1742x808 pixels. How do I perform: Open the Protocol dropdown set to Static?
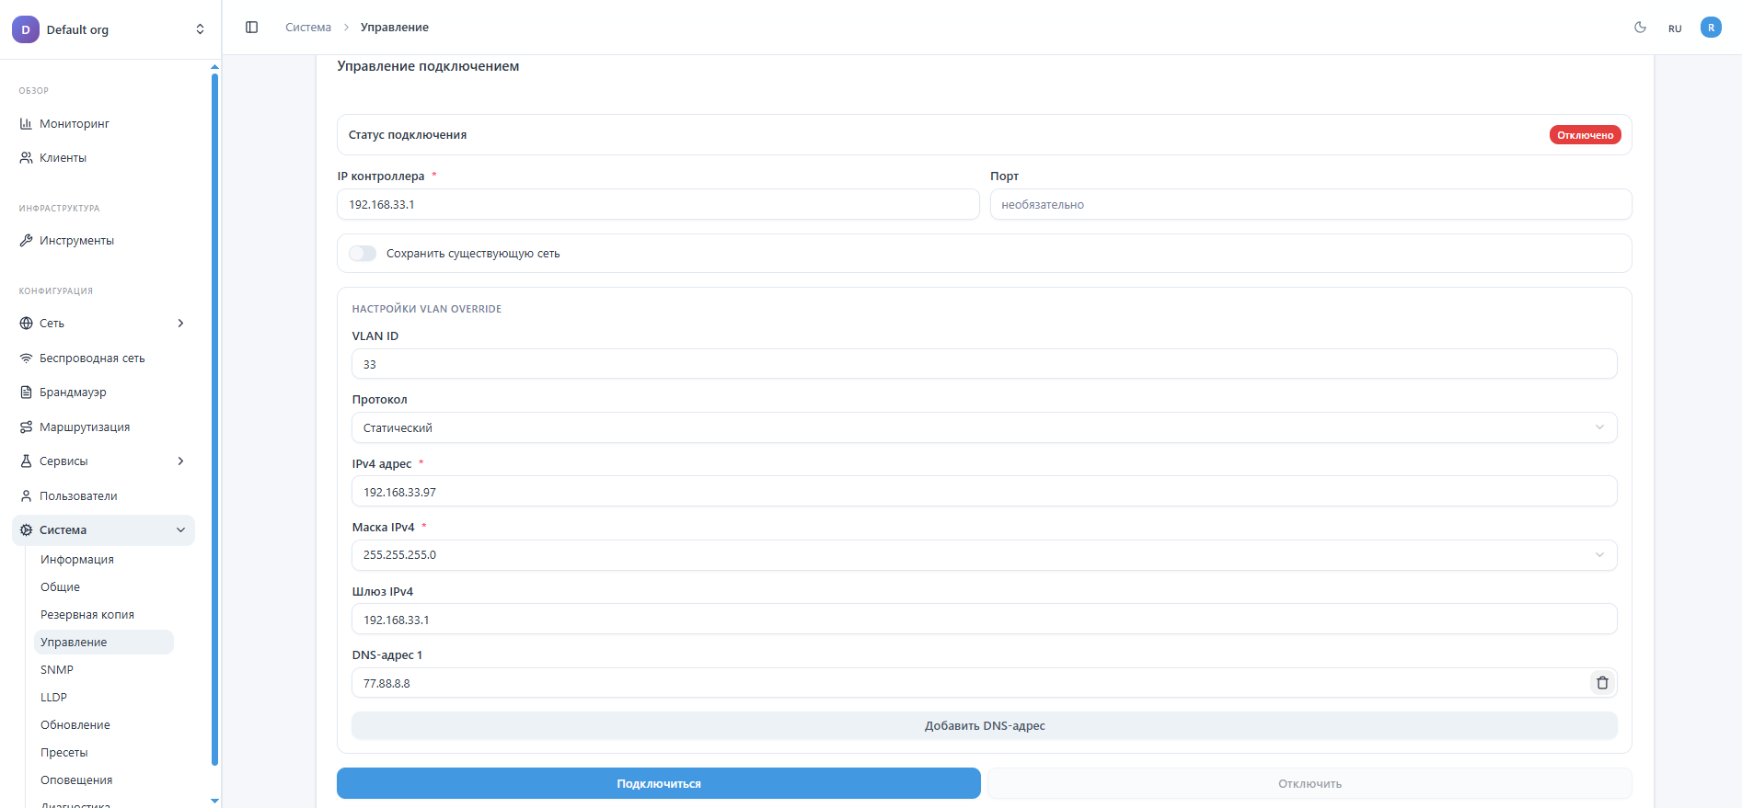tap(983, 427)
